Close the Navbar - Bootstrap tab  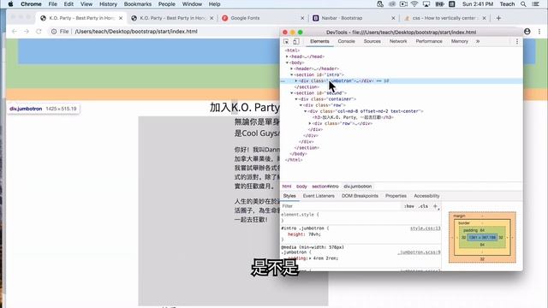click(x=393, y=18)
